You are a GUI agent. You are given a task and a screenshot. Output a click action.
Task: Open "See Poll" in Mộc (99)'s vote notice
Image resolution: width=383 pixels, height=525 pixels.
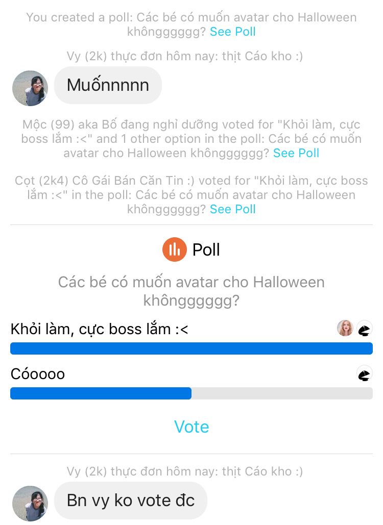tap(296, 153)
